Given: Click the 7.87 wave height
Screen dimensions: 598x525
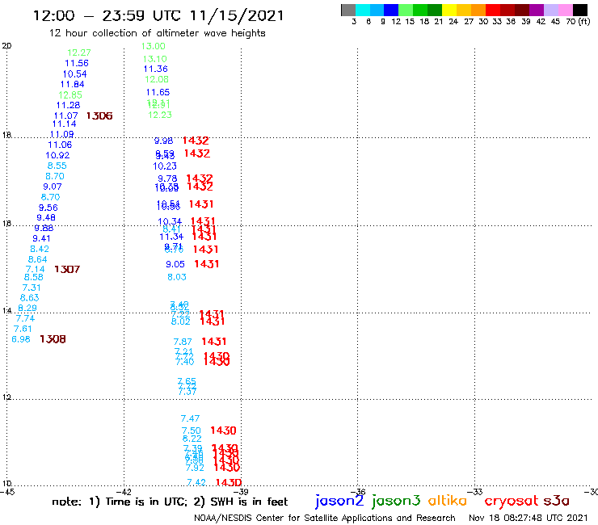Looking at the screenshot, I should click(x=183, y=342).
